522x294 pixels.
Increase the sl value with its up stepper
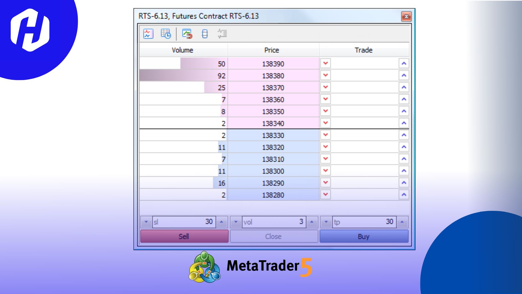pos(222,222)
